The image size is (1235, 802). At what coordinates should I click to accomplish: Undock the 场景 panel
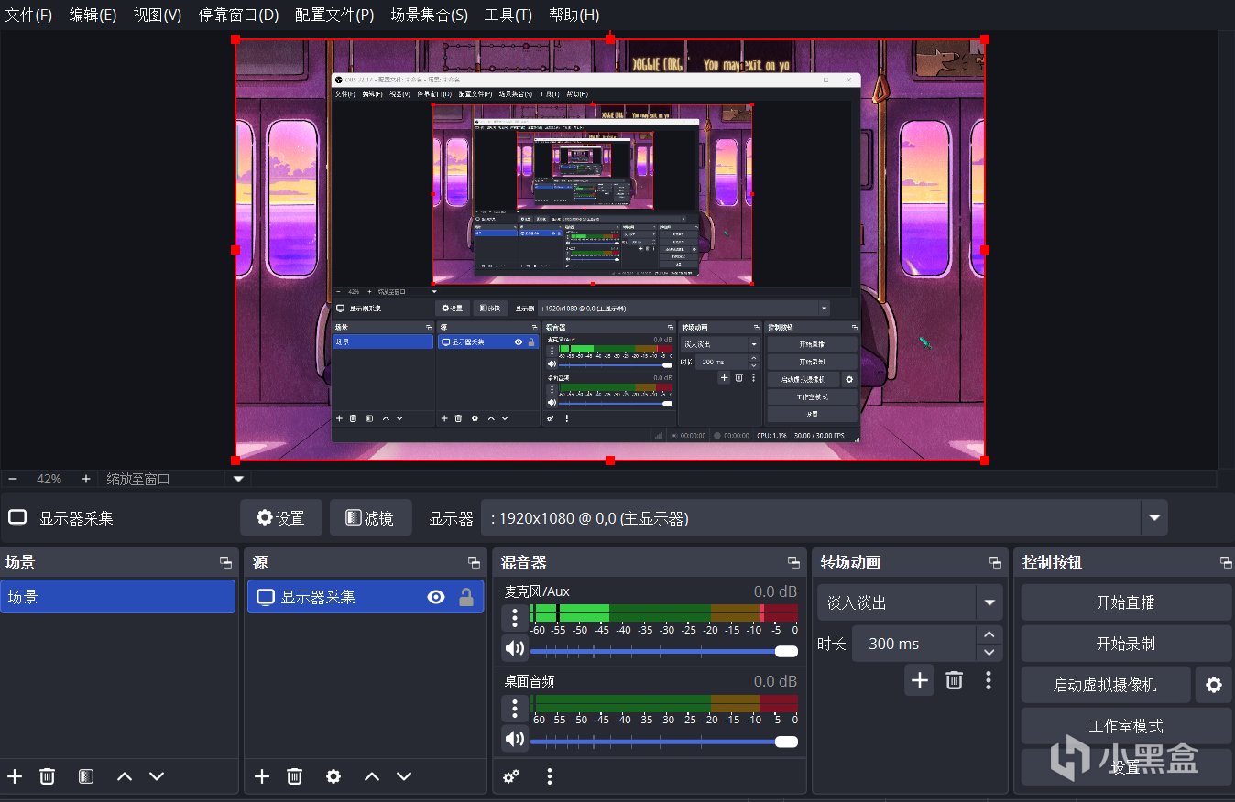(x=225, y=562)
